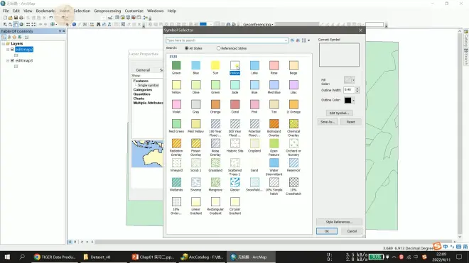The height and width of the screenshot is (263, 469).
Task: Click the Fixed Zoom Out icon
Action: [33, 25]
